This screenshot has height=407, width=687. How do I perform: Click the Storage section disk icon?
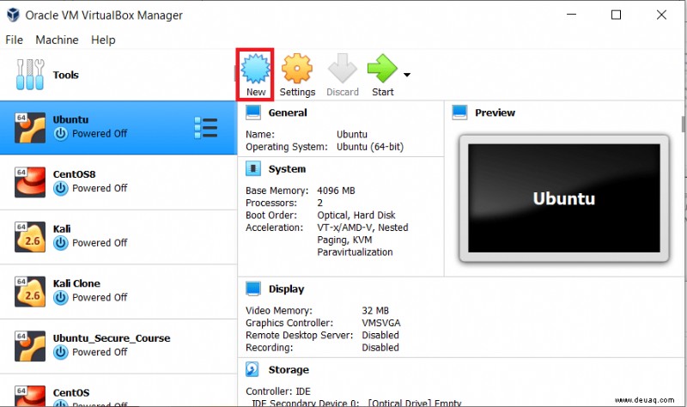(252, 369)
